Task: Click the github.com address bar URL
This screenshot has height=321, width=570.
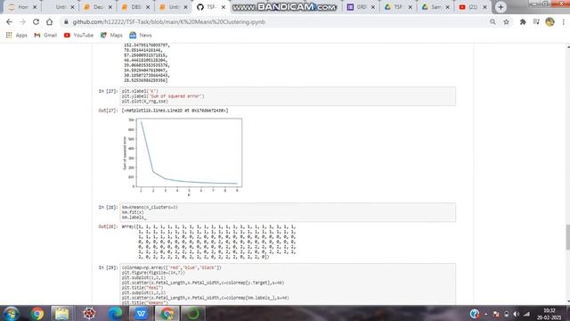Action: pyautogui.click(x=168, y=21)
